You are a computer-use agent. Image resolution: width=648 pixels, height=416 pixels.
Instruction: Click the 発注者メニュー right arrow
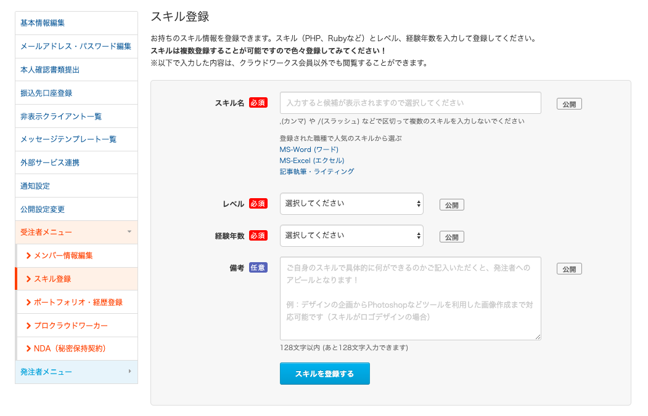[129, 372]
